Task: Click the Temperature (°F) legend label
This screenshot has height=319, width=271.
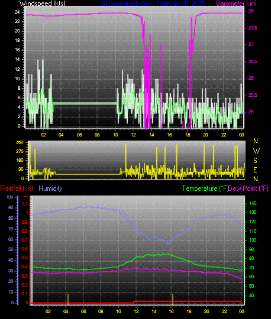Action: click(x=205, y=188)
